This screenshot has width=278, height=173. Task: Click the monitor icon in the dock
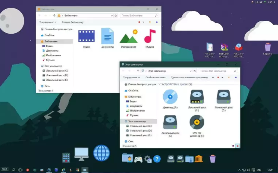click(81, 153)
